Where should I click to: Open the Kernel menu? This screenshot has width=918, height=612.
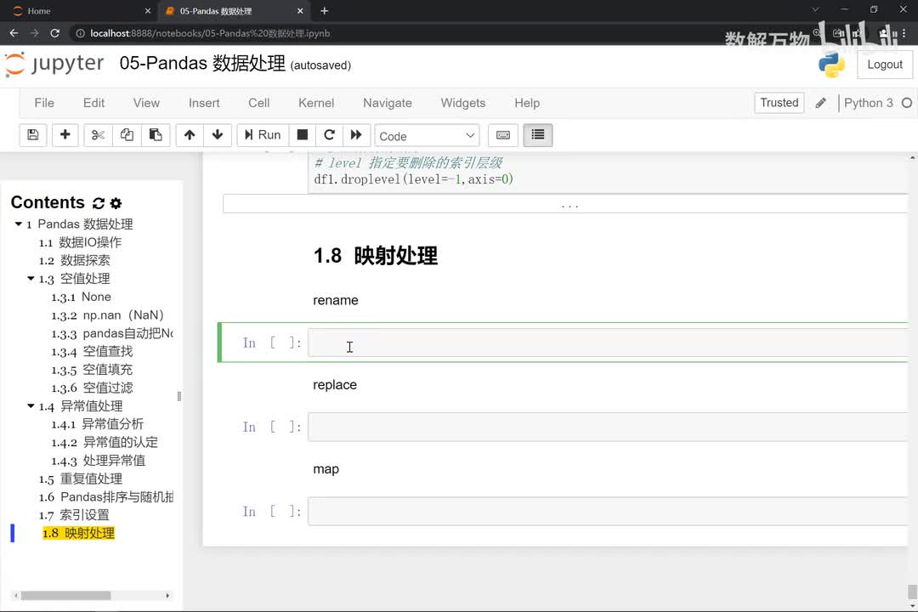[x=316, y=103]
